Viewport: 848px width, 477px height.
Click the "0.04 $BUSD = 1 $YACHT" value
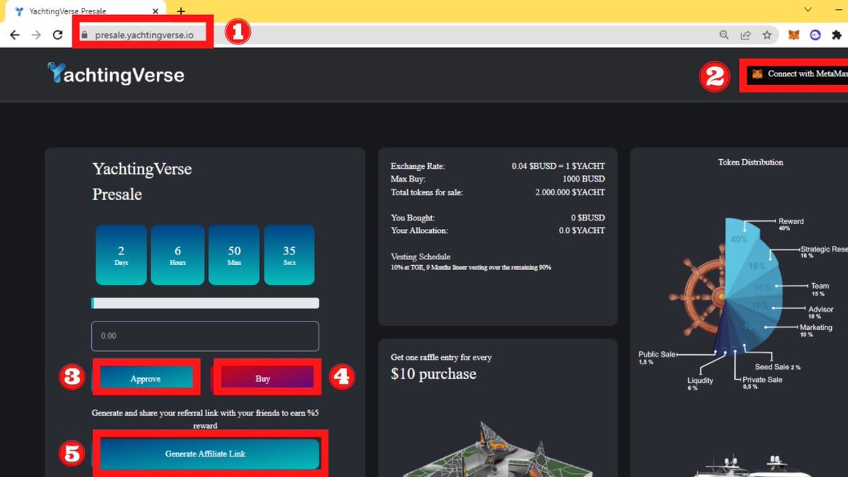click(x=558, y=167)
